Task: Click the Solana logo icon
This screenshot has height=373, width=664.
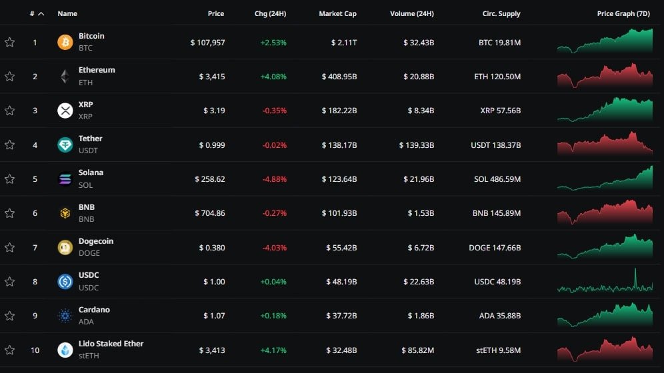Action: (x=65, y=179)
